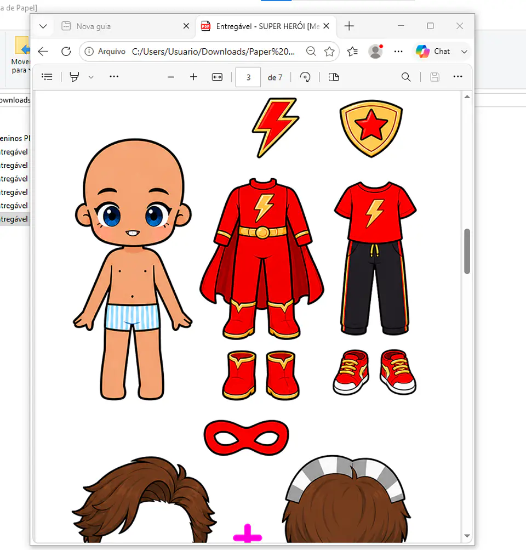
Task: Open PDF toolbar more options ellipsis
Action: 458,76
